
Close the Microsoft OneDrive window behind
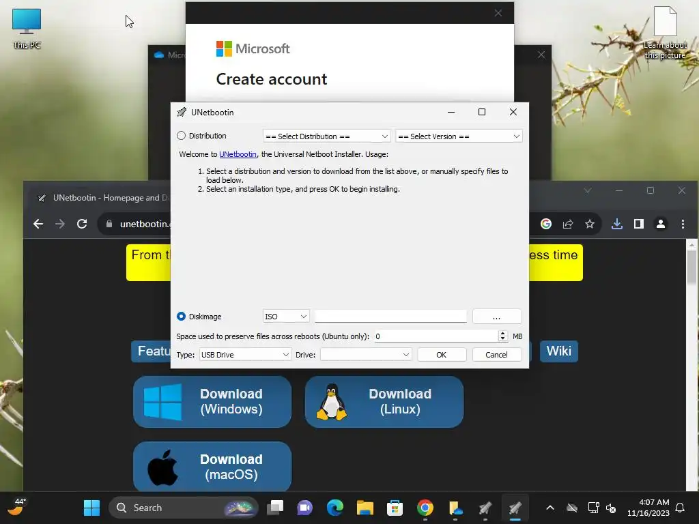click(x=541, y=55)
